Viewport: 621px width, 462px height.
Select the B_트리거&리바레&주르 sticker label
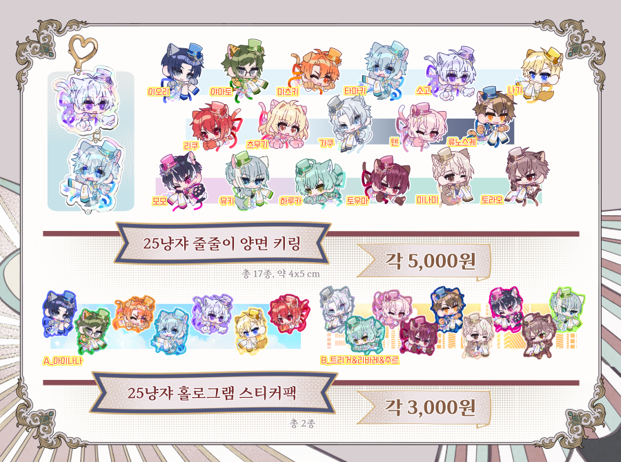[359, 360]
